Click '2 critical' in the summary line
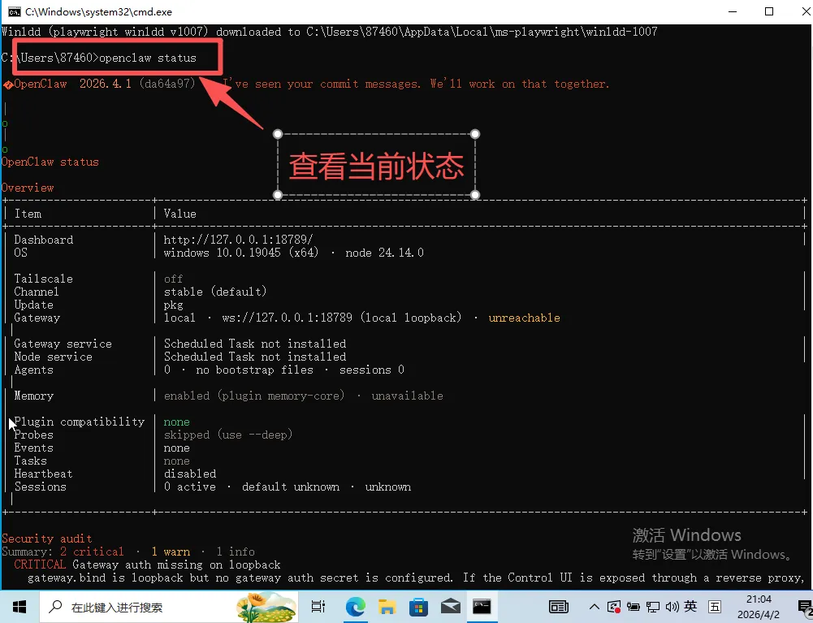 [92, 552]
